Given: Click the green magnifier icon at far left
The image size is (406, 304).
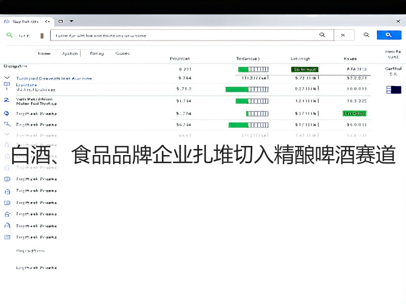Looking at the screenshot, I should click(9, 35).
